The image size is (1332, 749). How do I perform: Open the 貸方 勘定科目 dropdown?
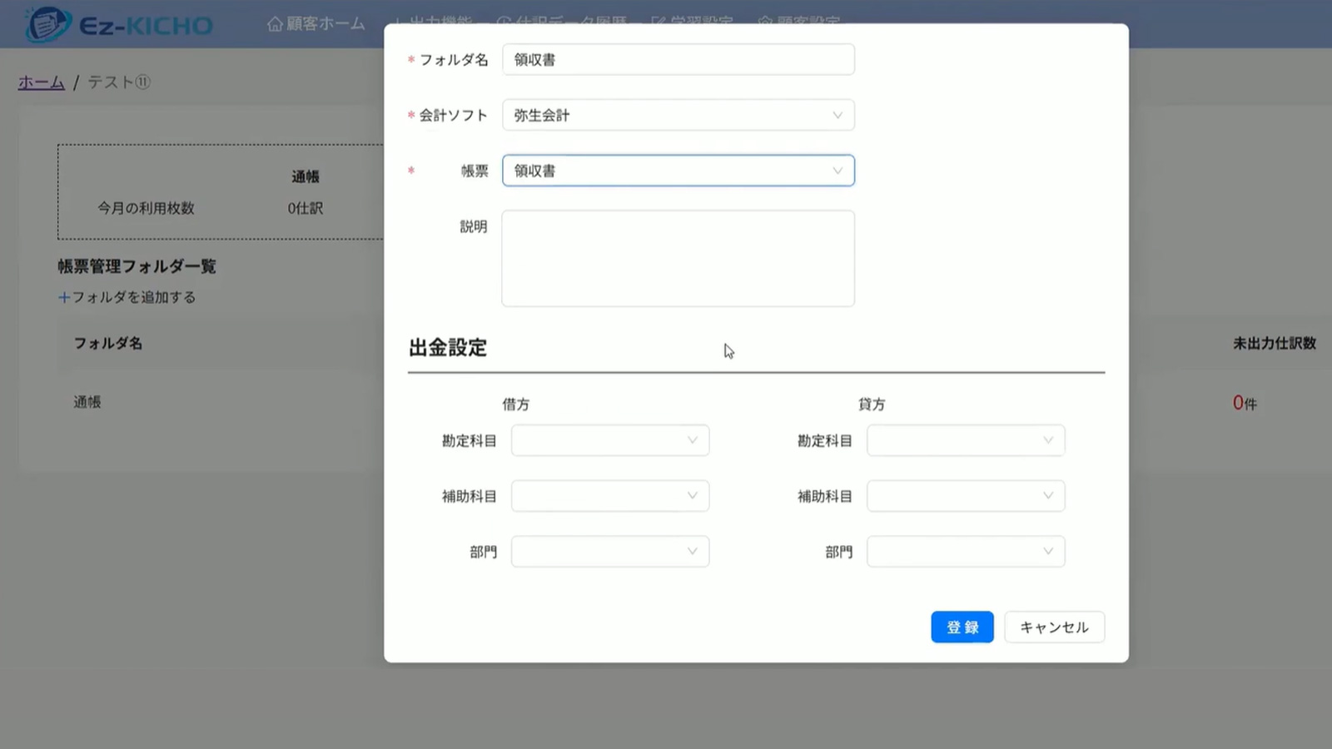coord(965,440)
